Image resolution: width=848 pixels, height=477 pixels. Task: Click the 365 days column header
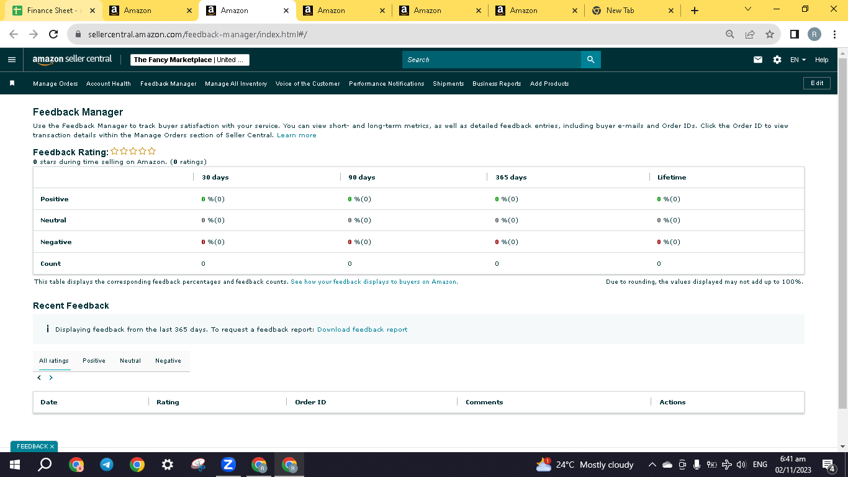click(x=511, y=178)
